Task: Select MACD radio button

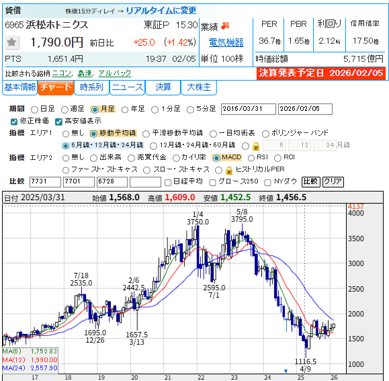Action: tap(216, 158)
